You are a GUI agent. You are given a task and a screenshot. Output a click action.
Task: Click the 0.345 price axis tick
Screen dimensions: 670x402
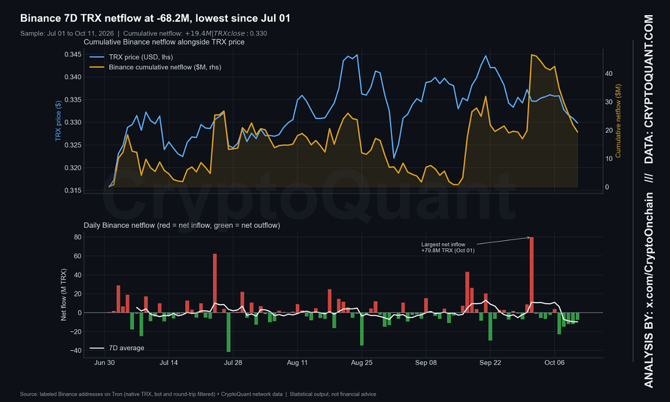click(73, 54)
